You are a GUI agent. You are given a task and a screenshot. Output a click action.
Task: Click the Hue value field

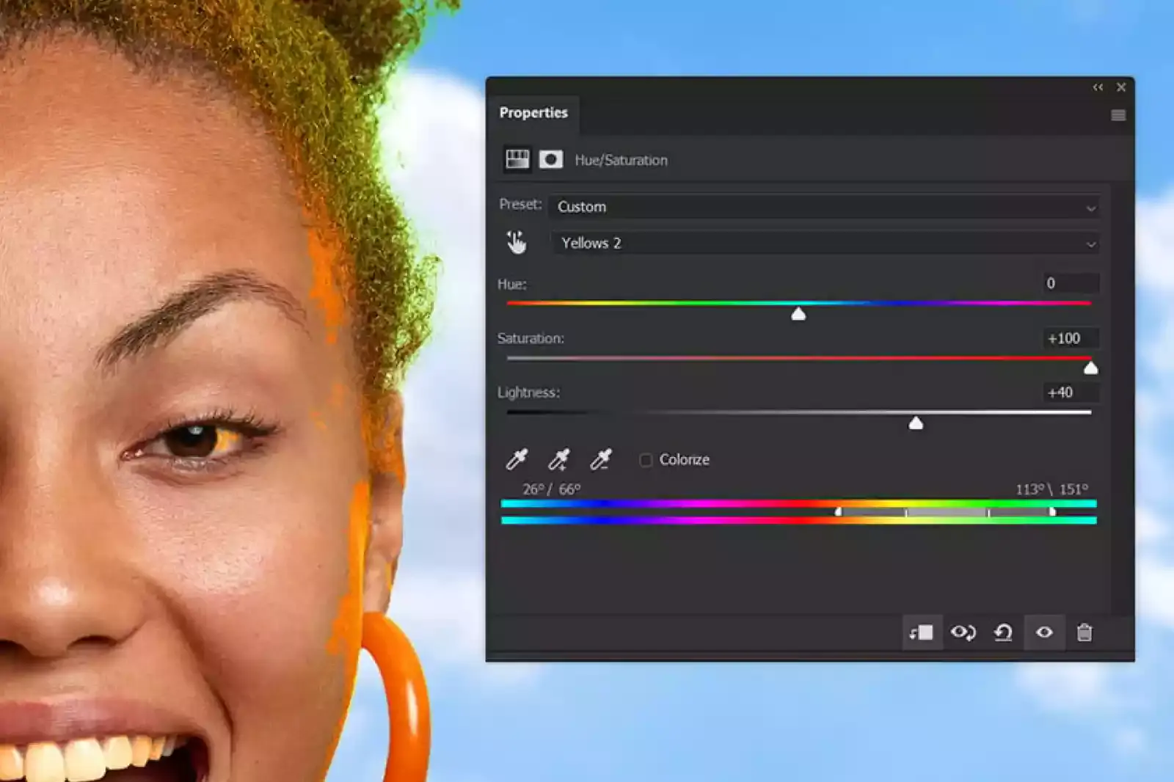1071,283
